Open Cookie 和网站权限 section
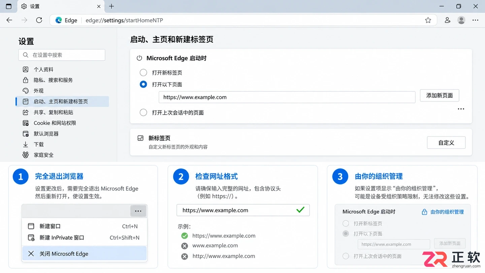This screenshot has width=485, height=273. coord(62,123)
